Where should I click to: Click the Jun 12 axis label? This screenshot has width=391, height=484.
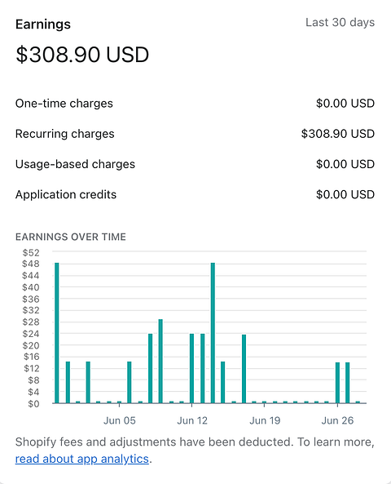[x=192, y=420]
